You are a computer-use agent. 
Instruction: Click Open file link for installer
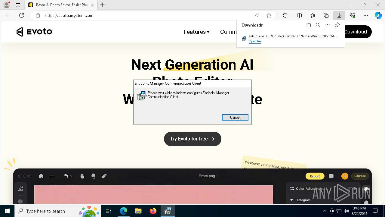point(255,41)
